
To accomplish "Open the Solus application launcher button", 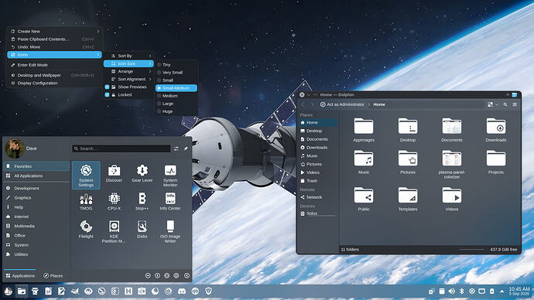I will click(9, 291).
